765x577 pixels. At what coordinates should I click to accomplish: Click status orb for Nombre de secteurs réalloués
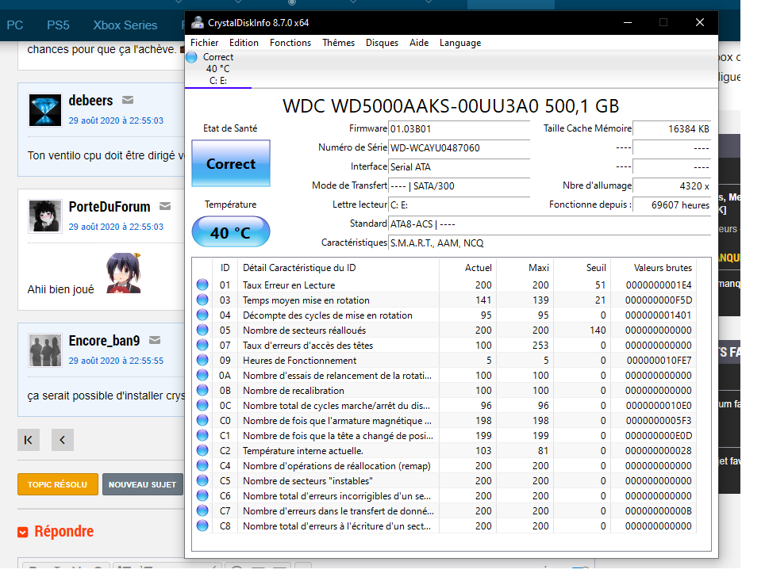(202, 330)
